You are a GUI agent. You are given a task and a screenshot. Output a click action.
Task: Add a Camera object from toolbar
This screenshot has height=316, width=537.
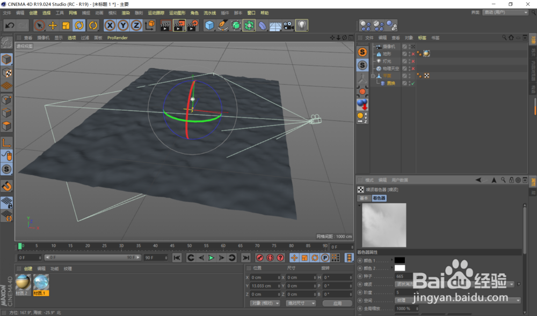coord(289,25)
